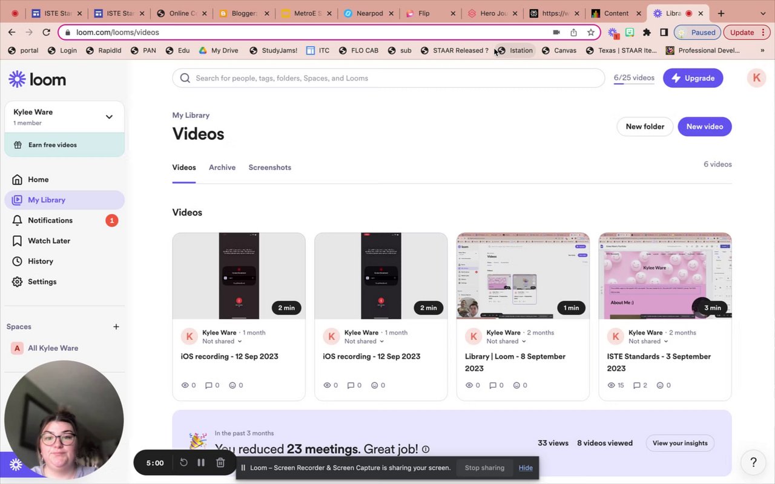Click views eye icon on first iOS recording
The width and height of the screenshot is (775, 484).
coord(185,385)
